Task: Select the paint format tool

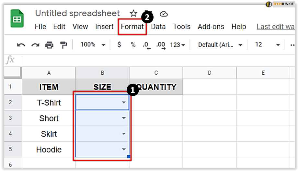Action: coord(63,45)
